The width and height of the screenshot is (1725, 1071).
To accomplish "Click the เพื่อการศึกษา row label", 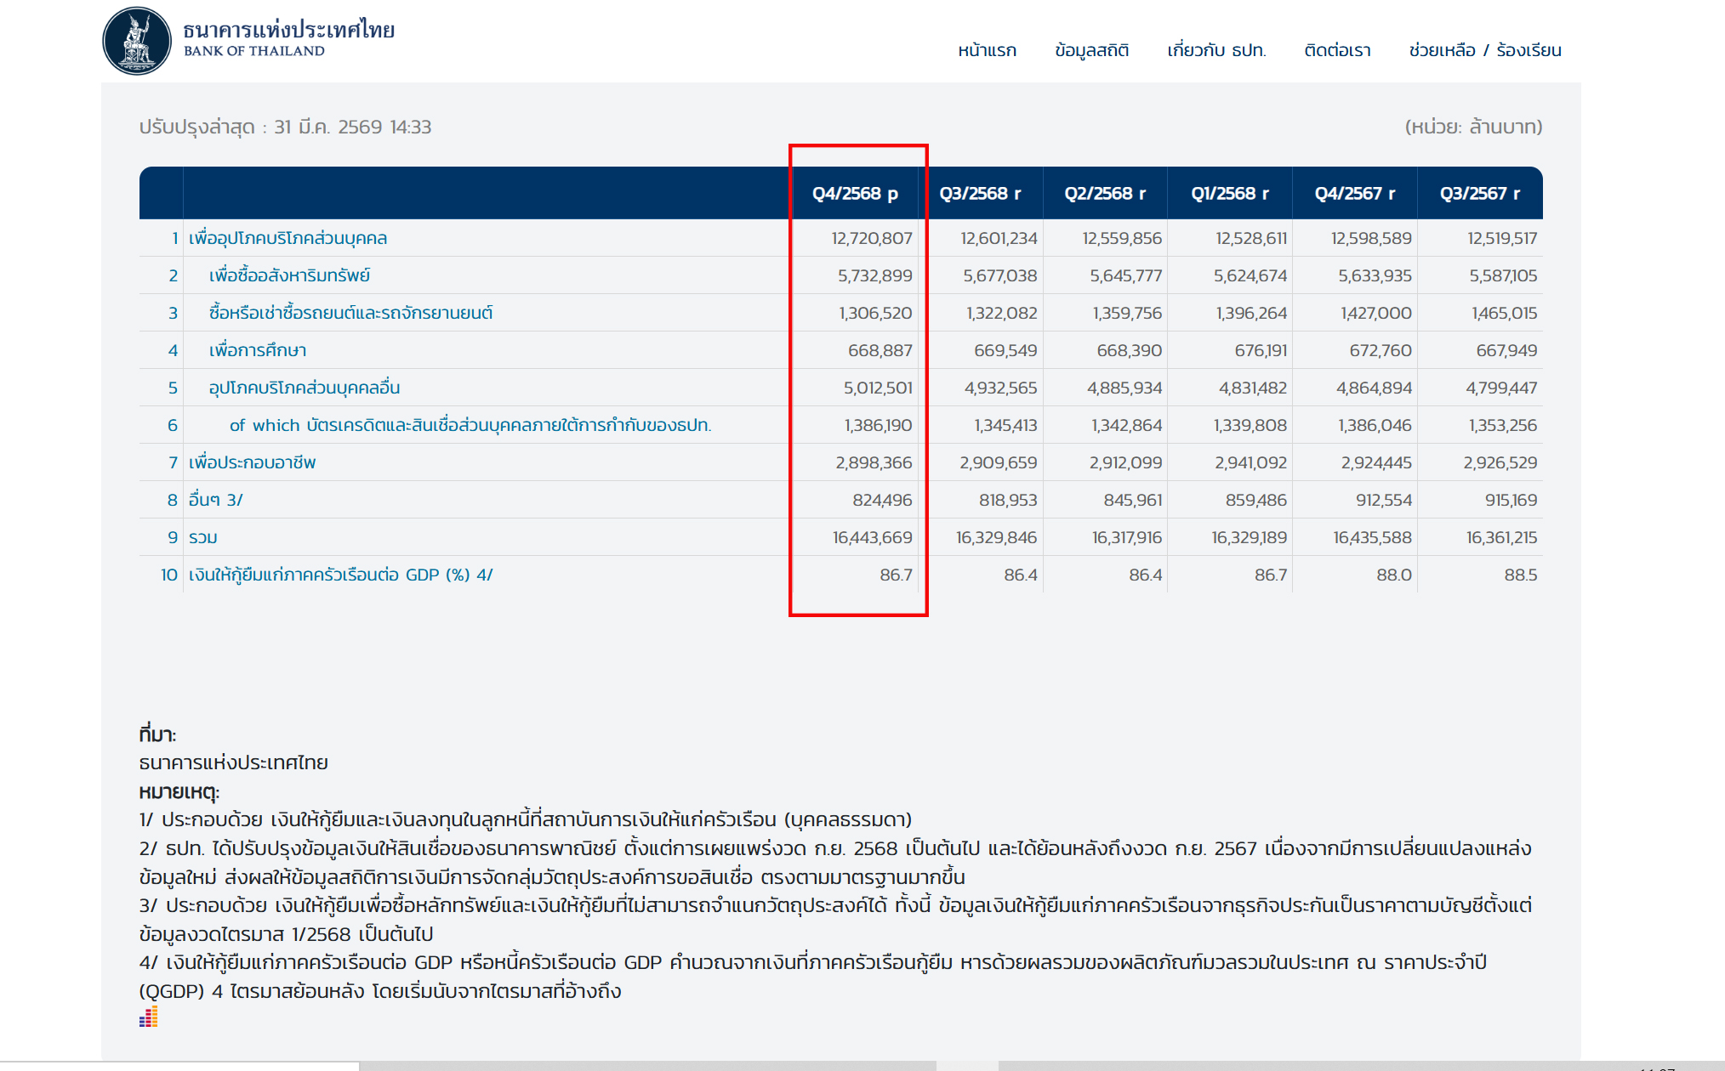I will [258, 350].
